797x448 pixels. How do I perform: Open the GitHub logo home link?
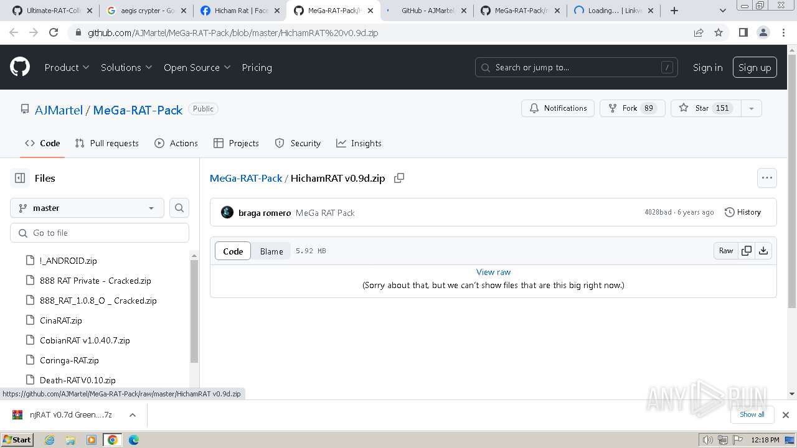pos(20,67)
